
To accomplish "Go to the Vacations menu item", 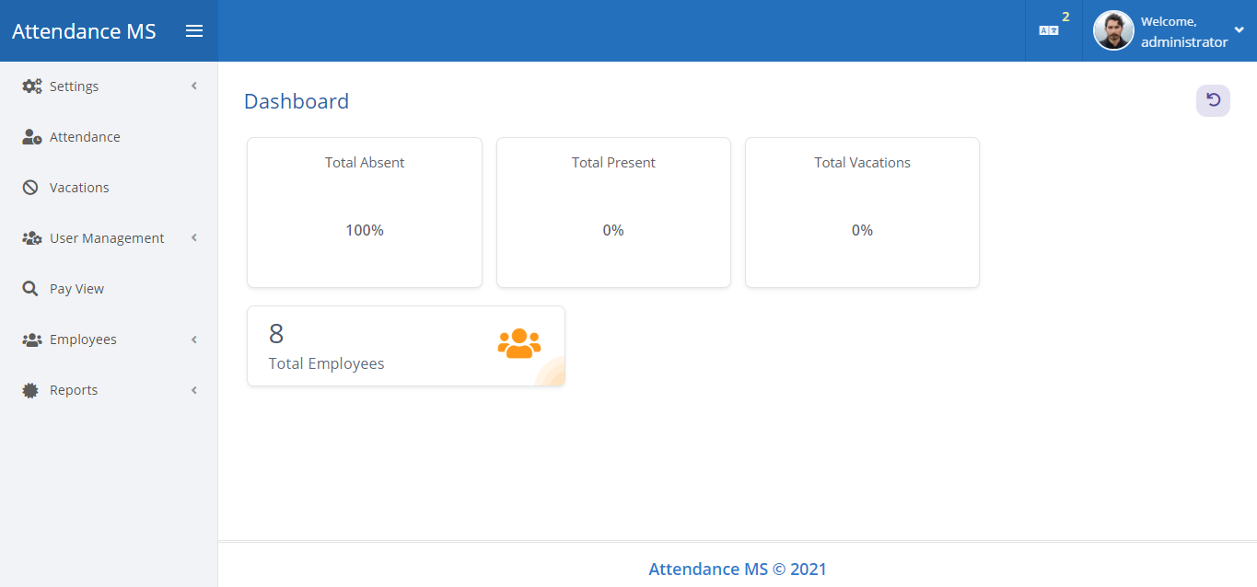I will pos(79,188).
